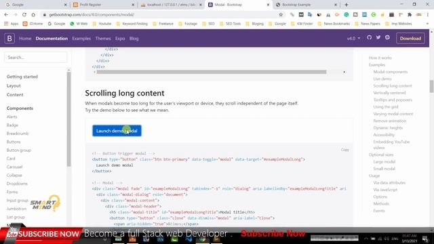434x244 pixels.
Task: Open the Youtube bookmarks folder
Action: point(102,24)
